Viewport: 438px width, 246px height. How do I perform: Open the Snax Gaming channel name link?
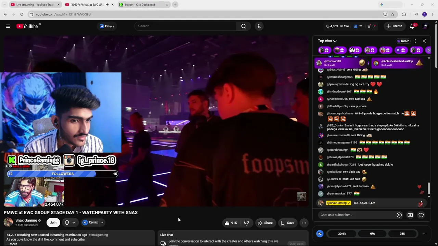coord(26,220)
